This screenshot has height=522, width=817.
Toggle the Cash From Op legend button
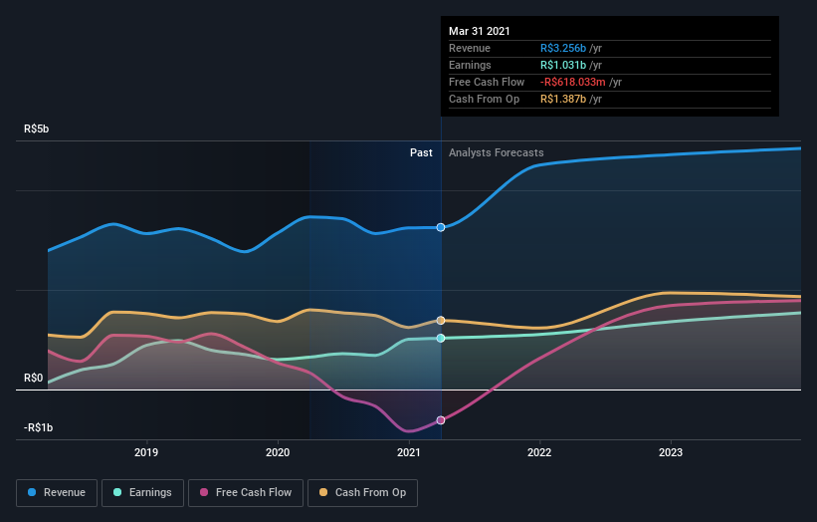coord(362,493)
